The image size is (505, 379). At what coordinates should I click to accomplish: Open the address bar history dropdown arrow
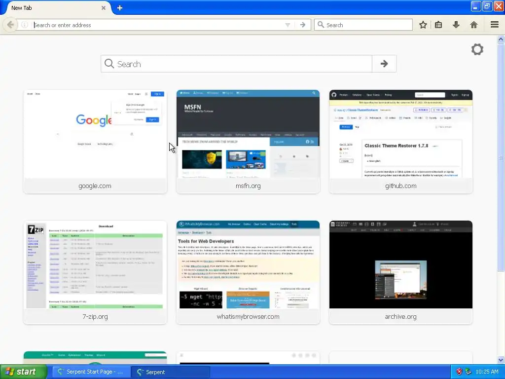click(288, 25)
